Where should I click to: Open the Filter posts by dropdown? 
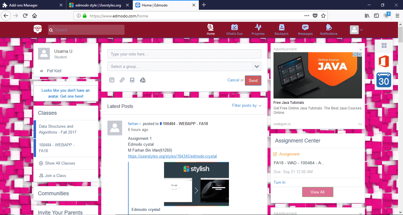tap(247, 105)
